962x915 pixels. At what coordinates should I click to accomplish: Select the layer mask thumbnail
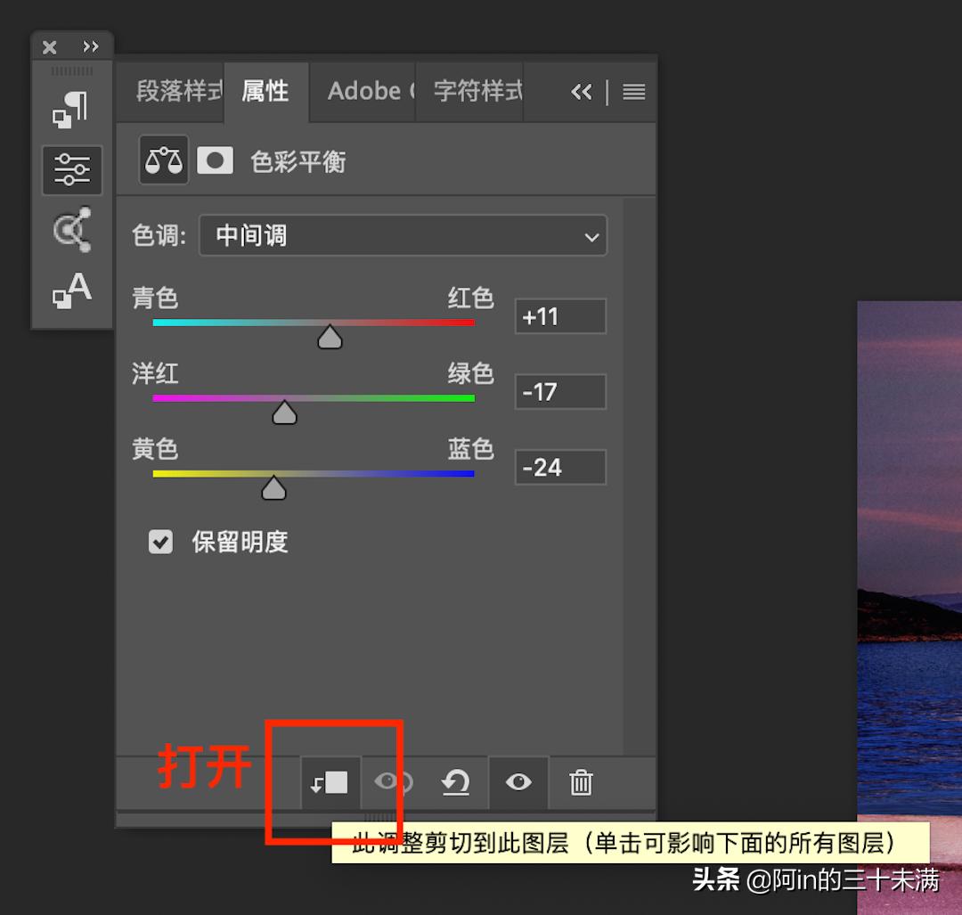click(215, 160)
